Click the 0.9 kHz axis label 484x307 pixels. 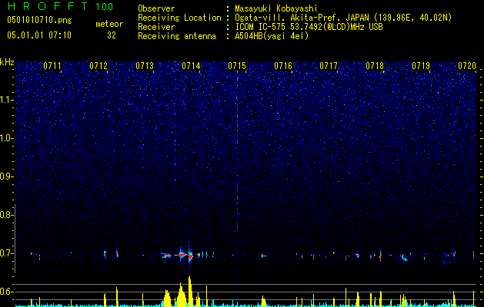click(5, 177)
